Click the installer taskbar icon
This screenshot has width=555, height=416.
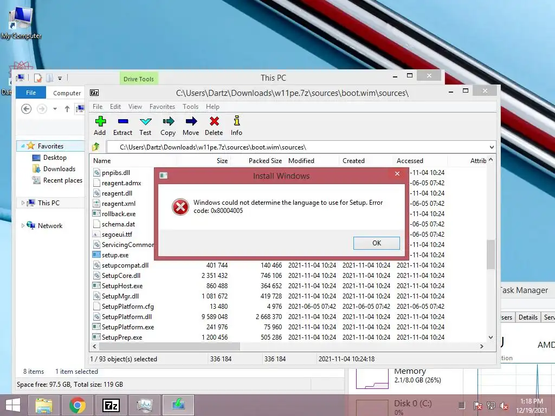coord(178,405)
